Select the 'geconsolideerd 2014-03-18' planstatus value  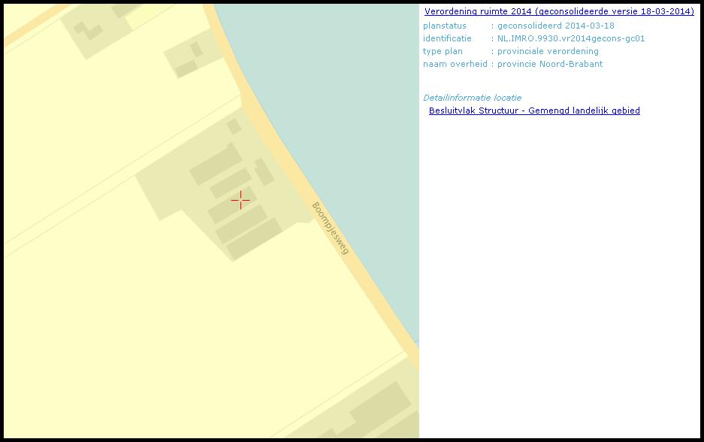pos(556,26)
